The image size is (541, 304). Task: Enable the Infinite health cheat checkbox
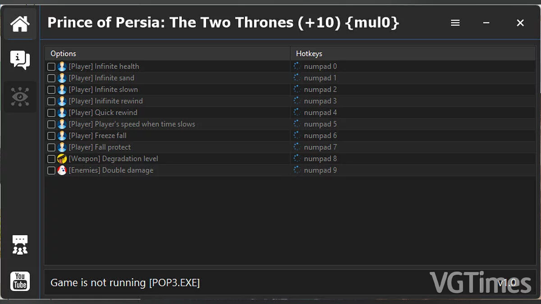51,66
